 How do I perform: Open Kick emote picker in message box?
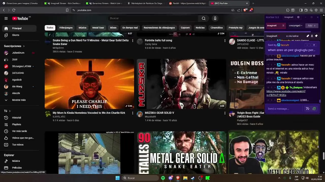pos(314,109)
